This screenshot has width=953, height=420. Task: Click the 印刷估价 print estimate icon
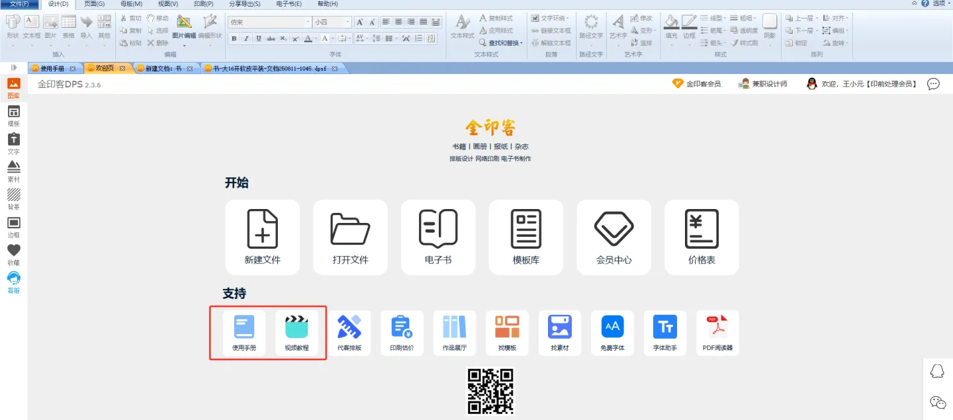tap(402, 333)
